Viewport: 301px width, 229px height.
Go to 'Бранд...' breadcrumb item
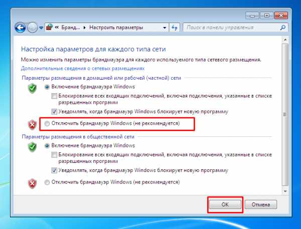tap(71, 27)
